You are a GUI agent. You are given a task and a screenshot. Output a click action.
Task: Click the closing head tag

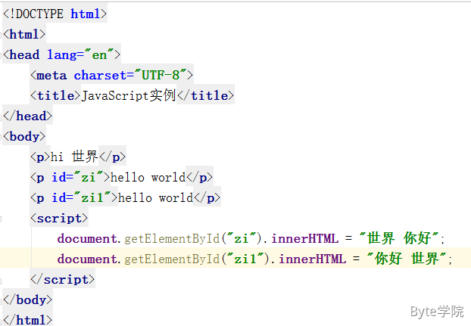(27, 116)
